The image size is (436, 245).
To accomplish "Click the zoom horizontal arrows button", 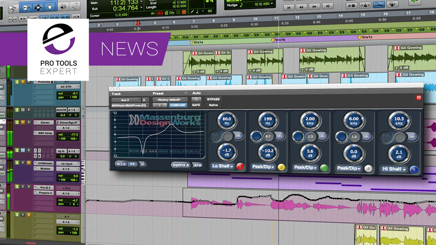I will [x=13, y=19].
